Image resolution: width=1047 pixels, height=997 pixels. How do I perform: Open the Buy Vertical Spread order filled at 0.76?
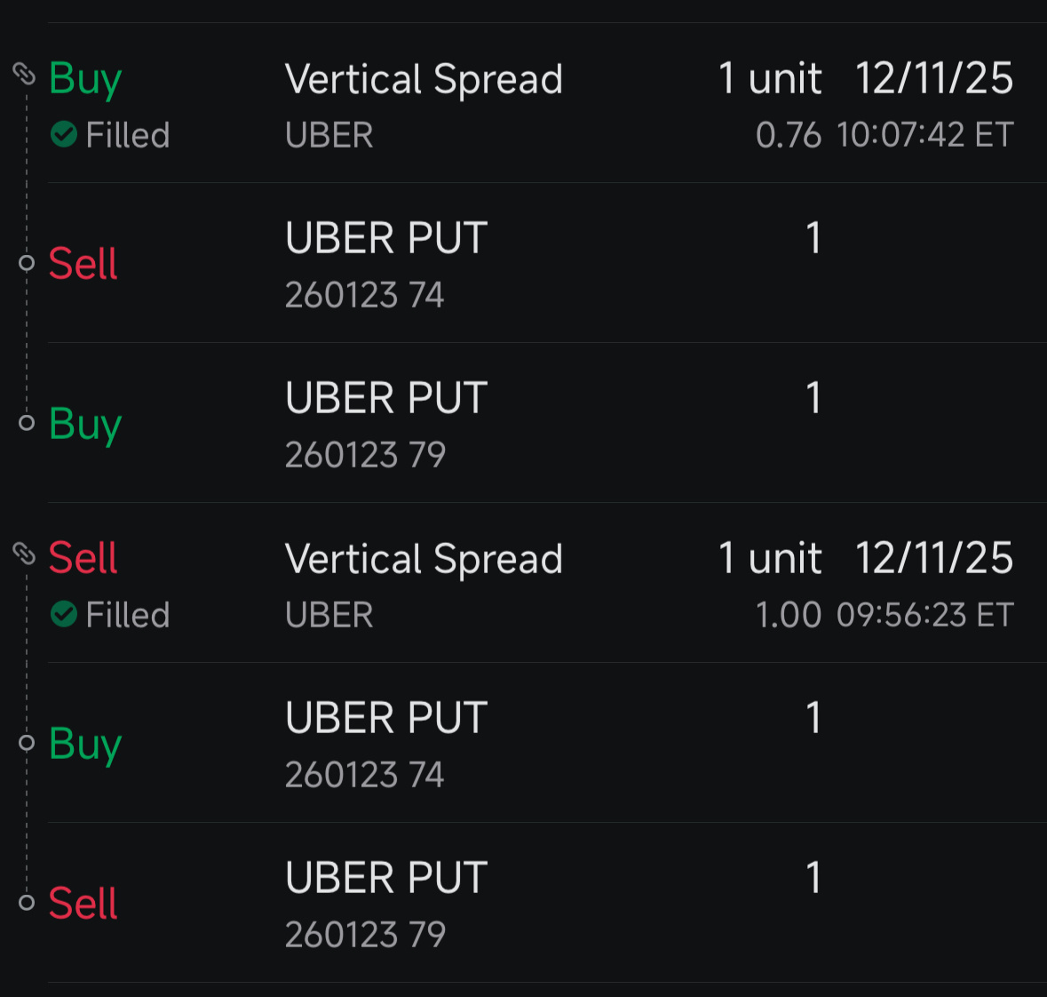point(547,103)
